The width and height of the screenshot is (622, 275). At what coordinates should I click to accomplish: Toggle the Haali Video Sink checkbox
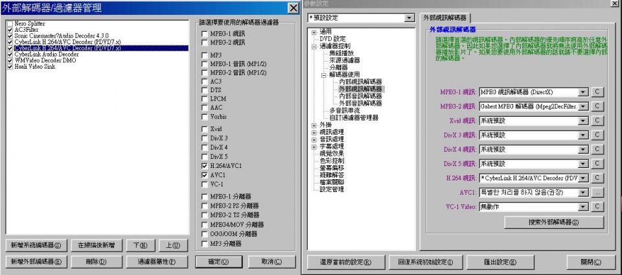pos(10,67)
